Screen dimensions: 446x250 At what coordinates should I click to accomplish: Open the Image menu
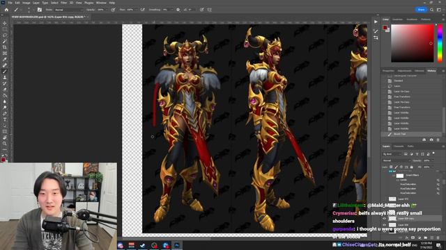tap(26, 3)
